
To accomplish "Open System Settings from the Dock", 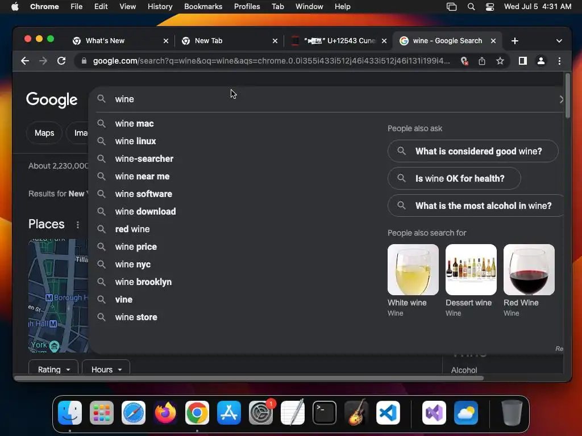I will click(x=261, y=413).
